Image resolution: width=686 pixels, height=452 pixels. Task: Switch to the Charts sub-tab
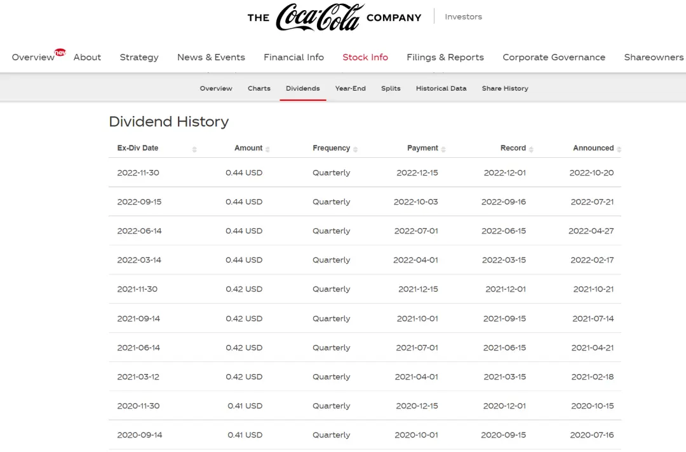[x=259, y=88]
